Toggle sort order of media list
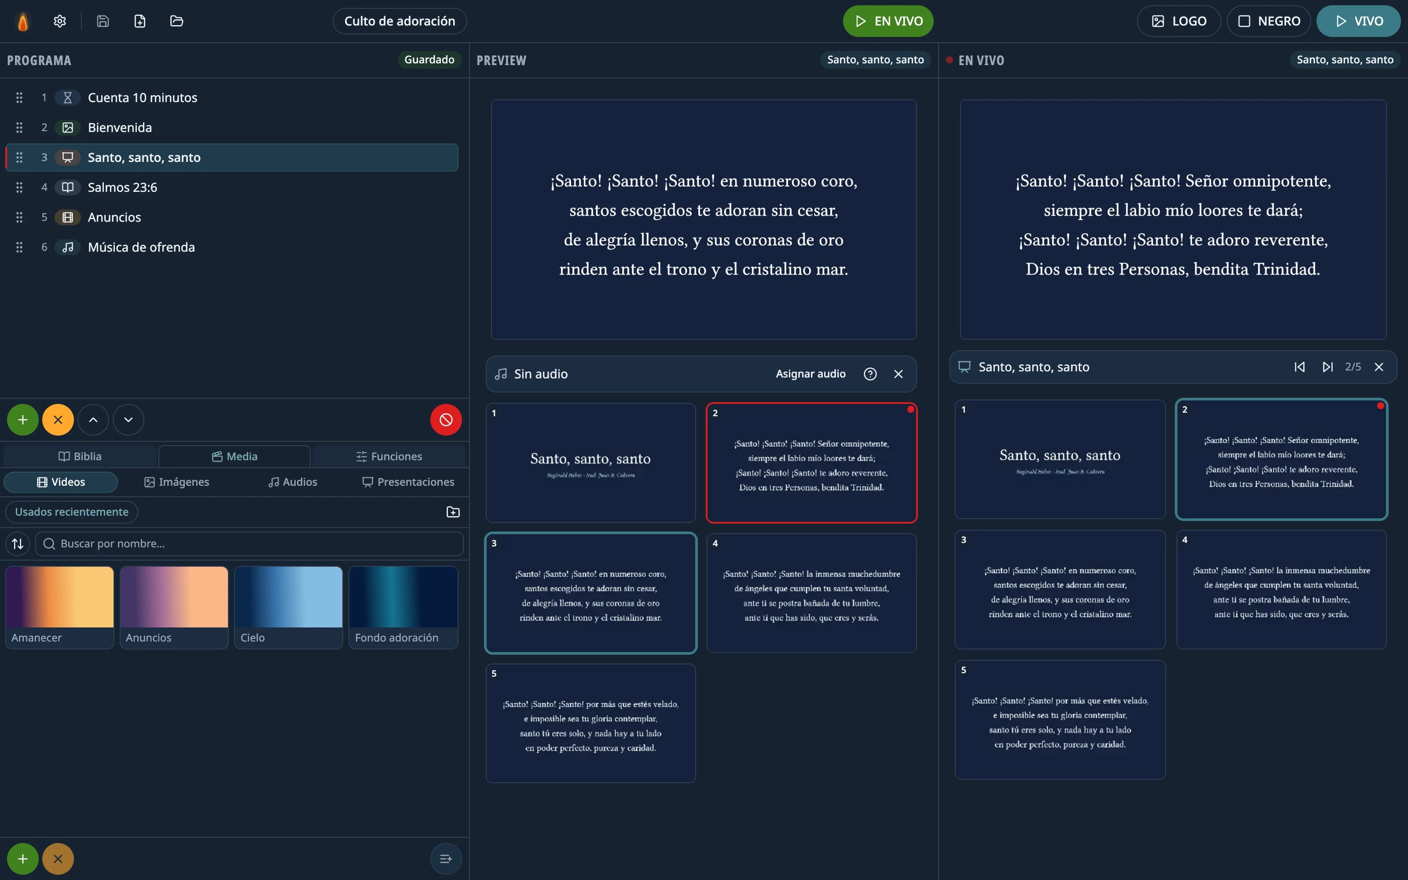The image size is (1408, 880). point(18,543)
